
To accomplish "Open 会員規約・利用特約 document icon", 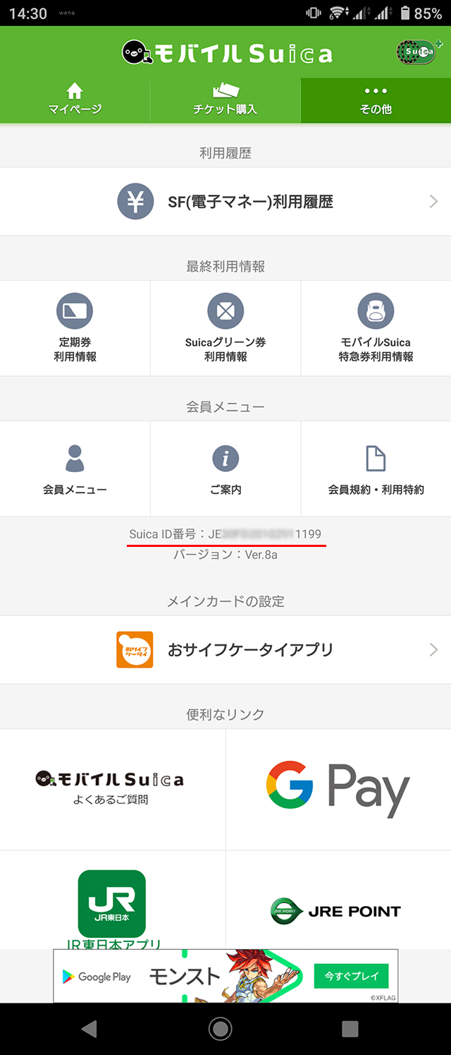I will click(376, 459).
